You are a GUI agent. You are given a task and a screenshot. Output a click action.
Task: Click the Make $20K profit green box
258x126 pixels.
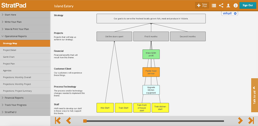151,54
